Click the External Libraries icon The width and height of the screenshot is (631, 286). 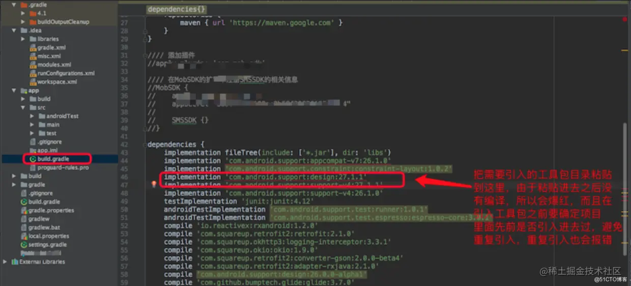[14, 262]
